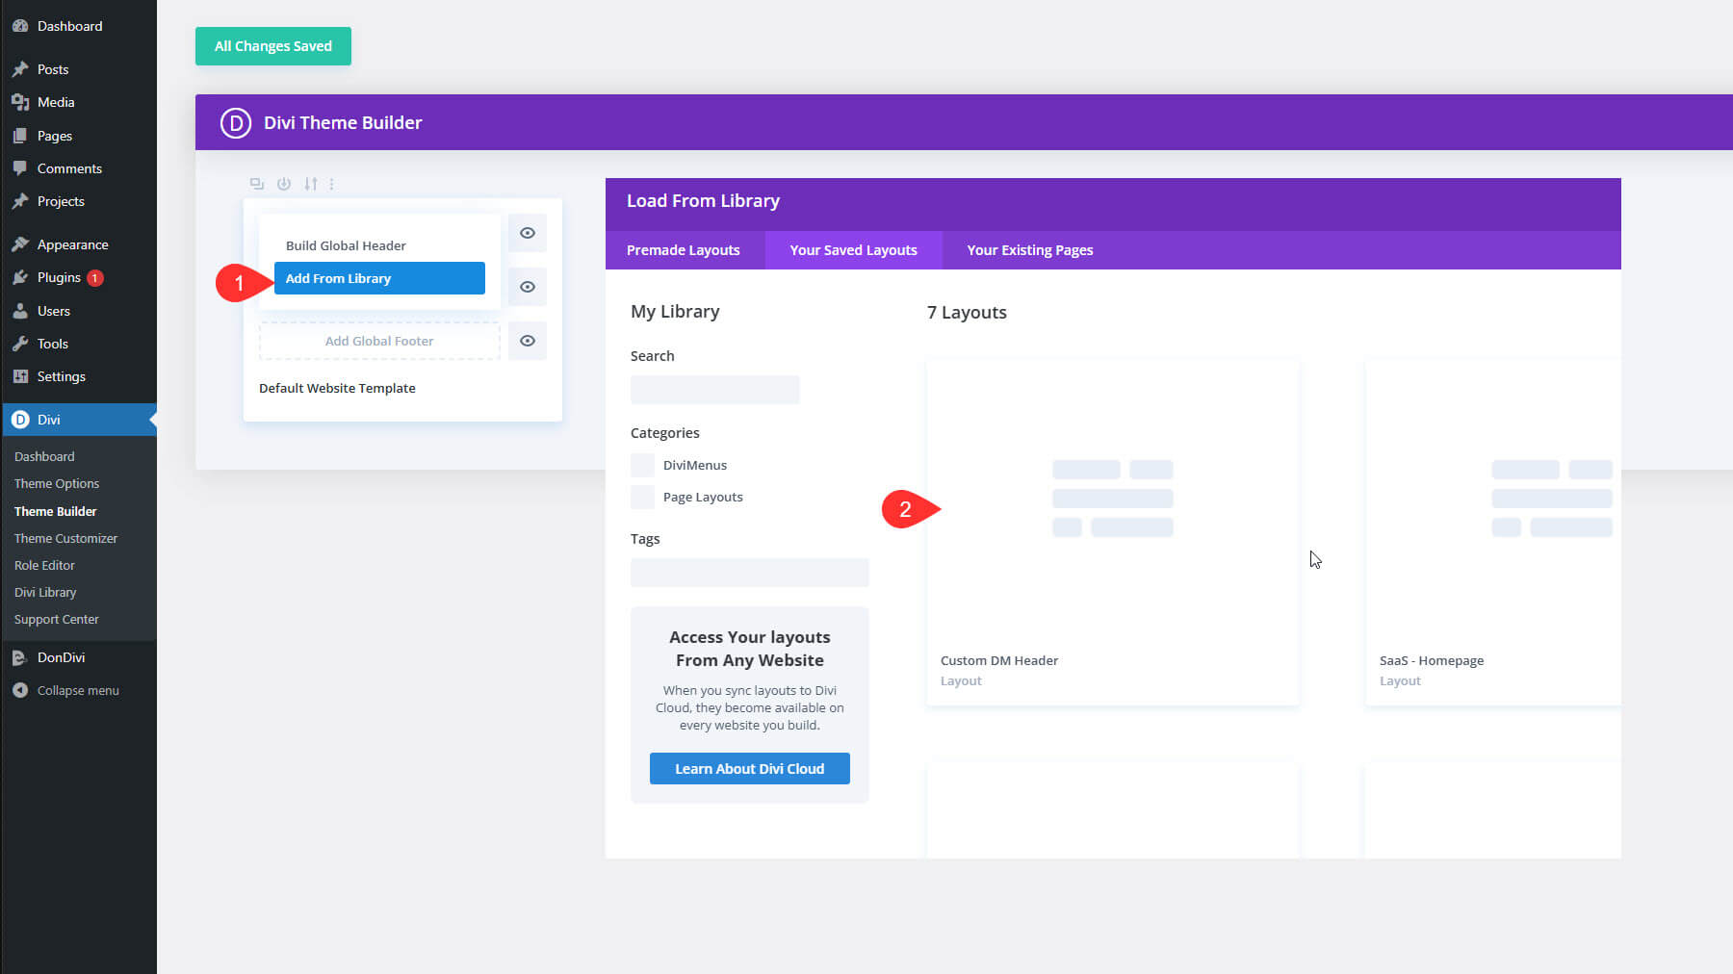
Task: Open the three-dot template options menu
Action: (332, 184)
